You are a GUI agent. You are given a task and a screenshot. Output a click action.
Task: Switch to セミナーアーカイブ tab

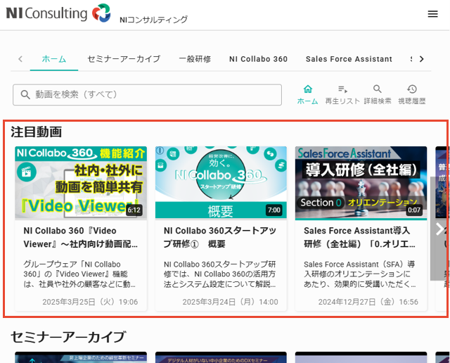click(124, 59)
